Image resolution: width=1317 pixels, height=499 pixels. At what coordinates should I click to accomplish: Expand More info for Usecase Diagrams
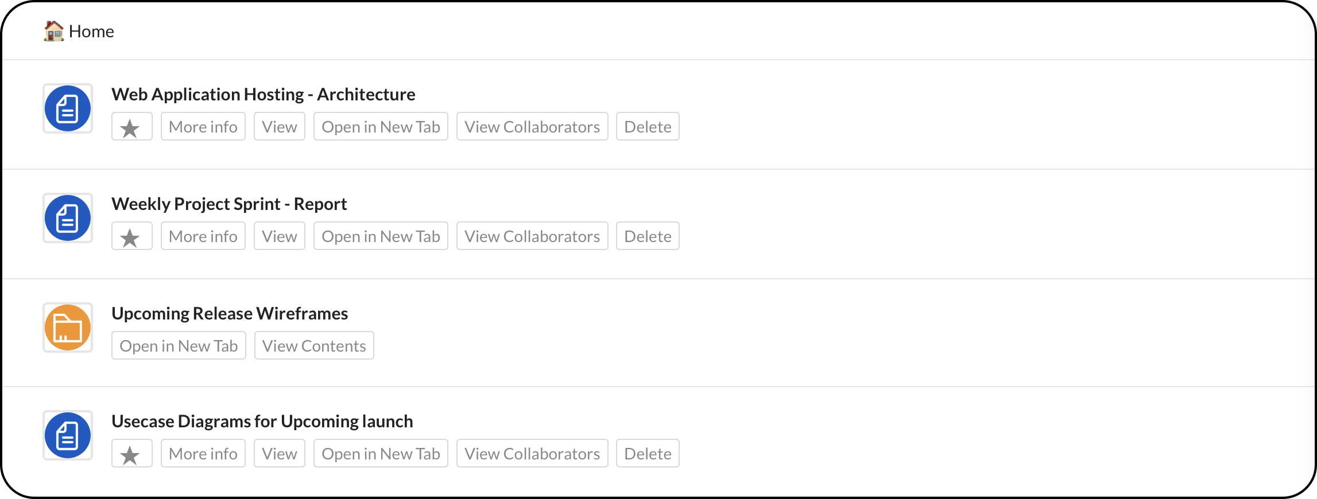pos(203,453)
